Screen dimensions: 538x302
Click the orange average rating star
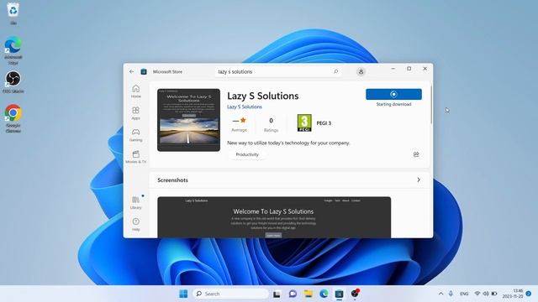(243, 120)
